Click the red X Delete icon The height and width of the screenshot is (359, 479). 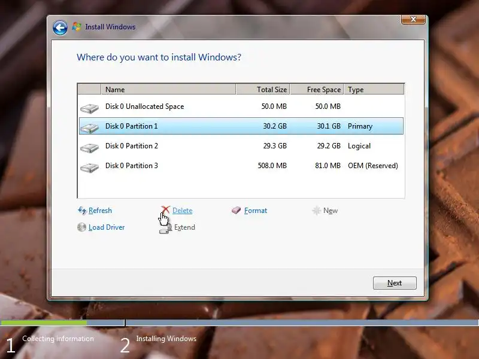click(x=166, y=210)
